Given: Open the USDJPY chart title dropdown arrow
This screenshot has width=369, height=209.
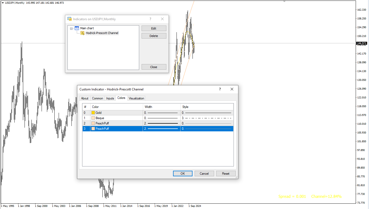Looking at the screenshot, I should point(2,3).
